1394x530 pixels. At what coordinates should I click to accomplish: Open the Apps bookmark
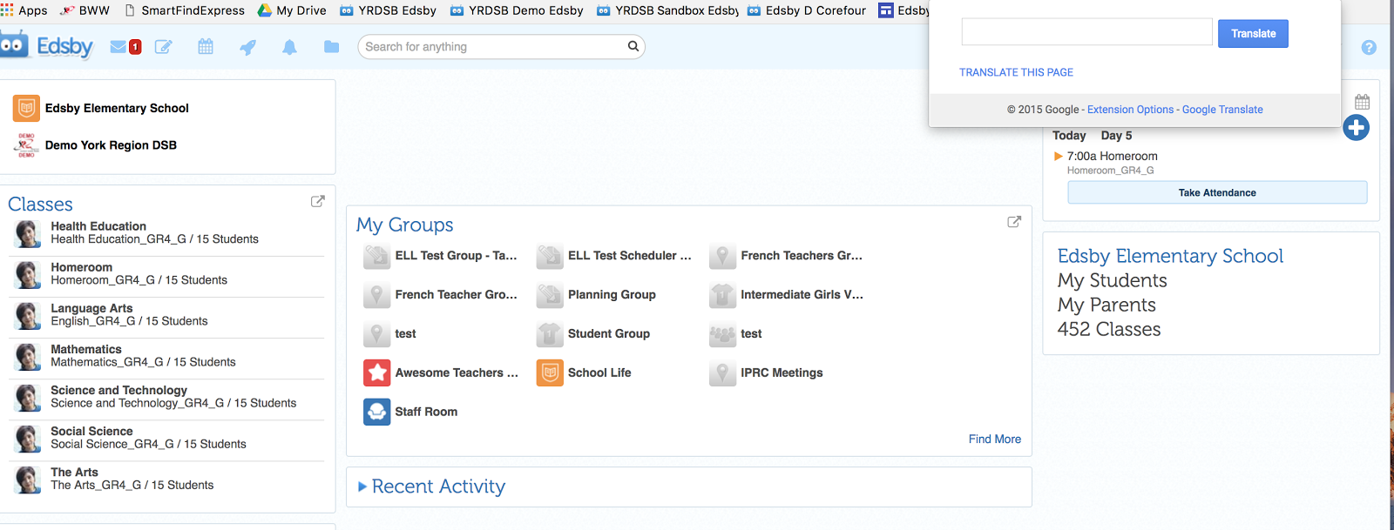[x=24, y=10]
